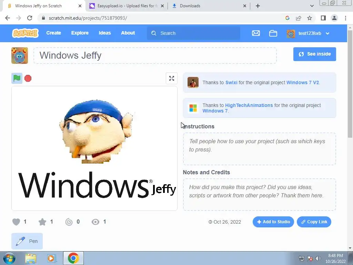Click the green flag to start project
This screenshot has width=353, height=265.
coord(17,78)
